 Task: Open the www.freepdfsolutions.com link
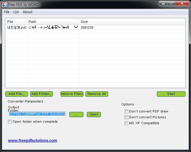(32, 140)
